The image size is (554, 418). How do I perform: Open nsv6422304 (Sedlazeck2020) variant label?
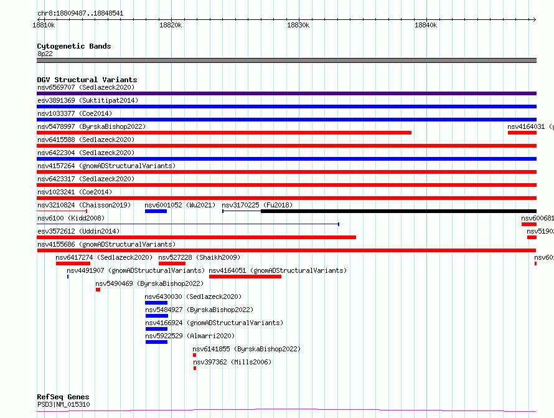86,153
